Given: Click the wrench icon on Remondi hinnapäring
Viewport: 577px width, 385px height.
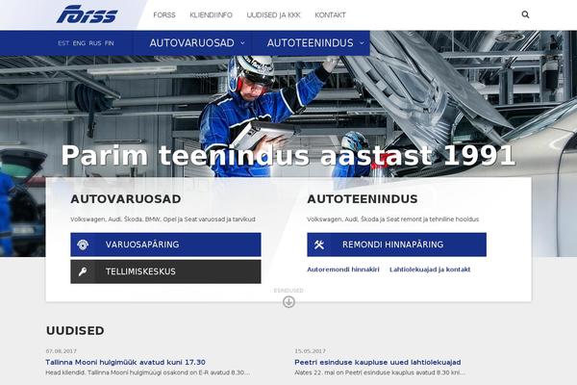Looking at the screenshot, I should coord(319,244).
